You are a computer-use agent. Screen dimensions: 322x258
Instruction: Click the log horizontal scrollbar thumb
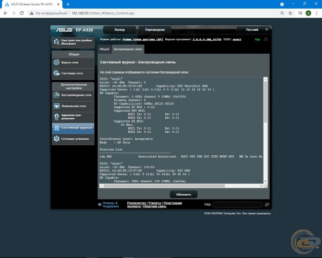coord(164,186)
